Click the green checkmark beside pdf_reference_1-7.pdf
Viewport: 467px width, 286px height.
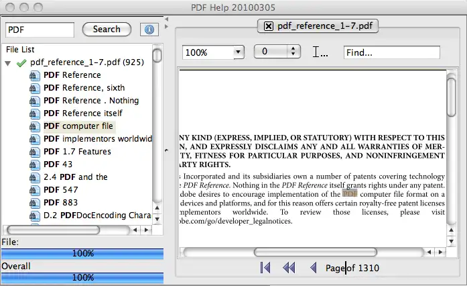(21, 62)
